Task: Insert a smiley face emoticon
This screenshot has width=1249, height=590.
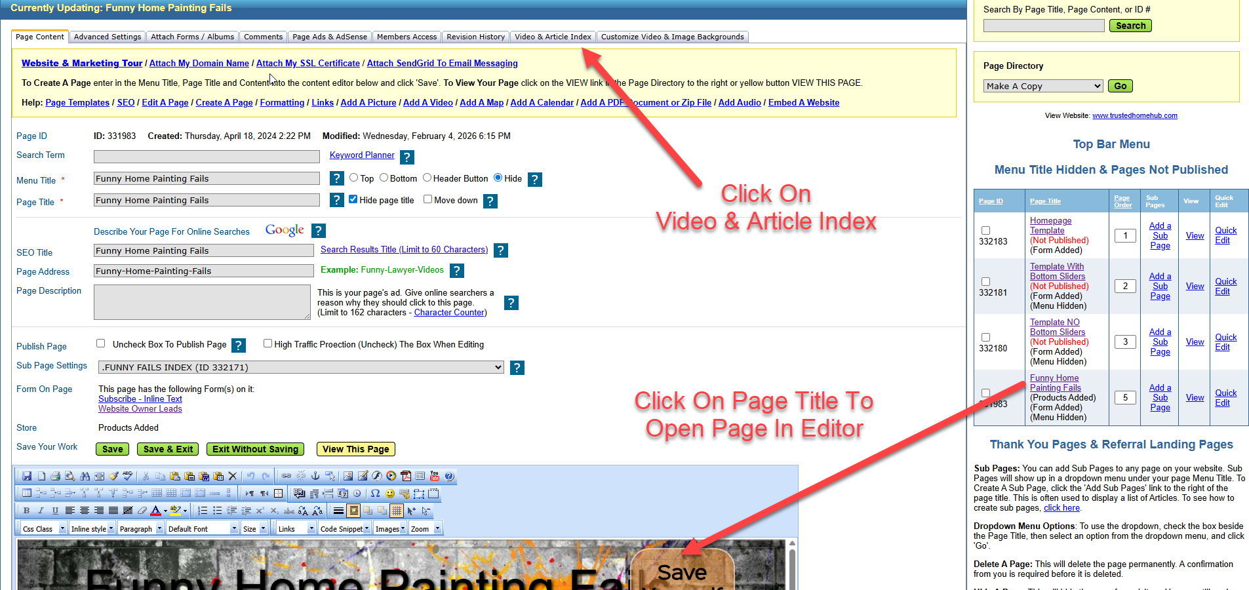Action: (x=390, y=494)
